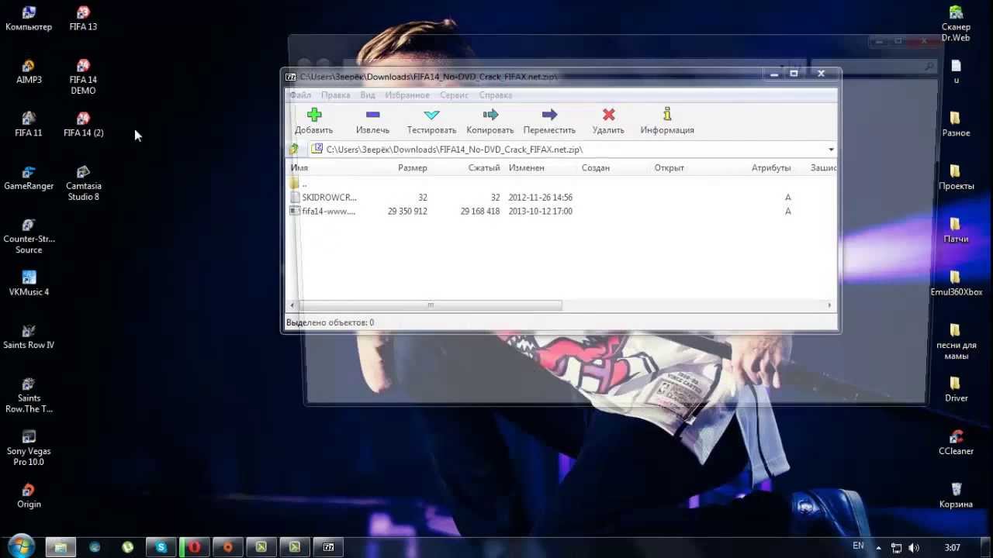Select the SKIDROWCR... file entry
This screenshot has height=558, width=993.
pyautogui.click(x=329, y=198)
